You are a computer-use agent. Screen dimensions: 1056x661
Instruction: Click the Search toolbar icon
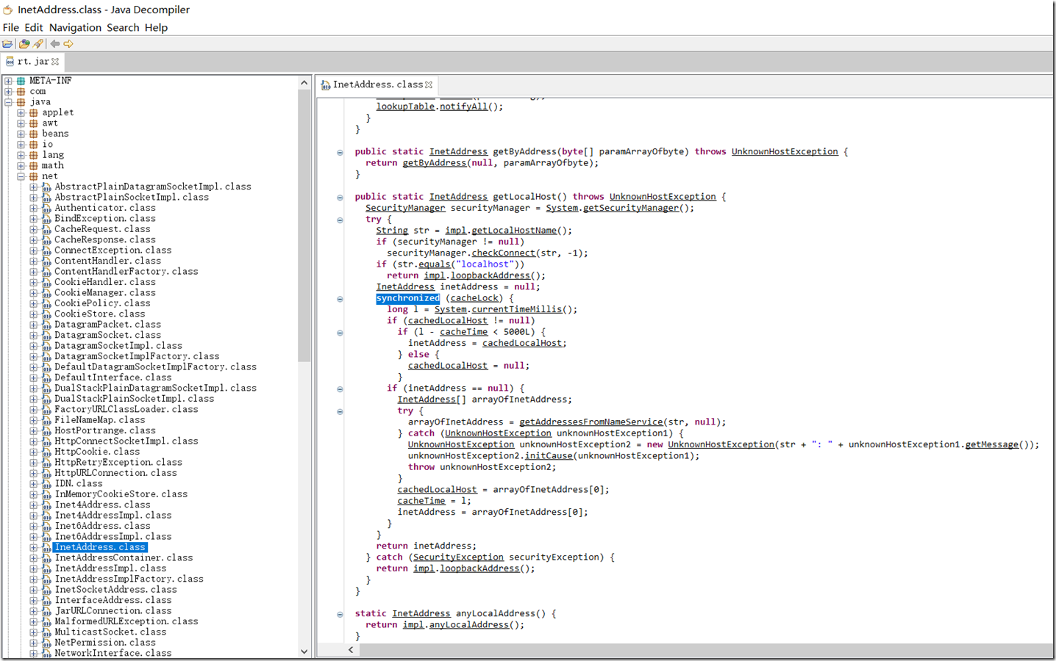pyautogui.click(x=38, y=44)
